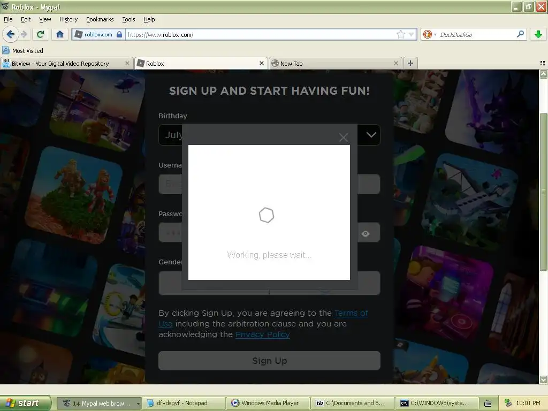This screenshot has width=548, height=411.
Task: Open a new tab with plus button
Action: (x=410, y=63)
